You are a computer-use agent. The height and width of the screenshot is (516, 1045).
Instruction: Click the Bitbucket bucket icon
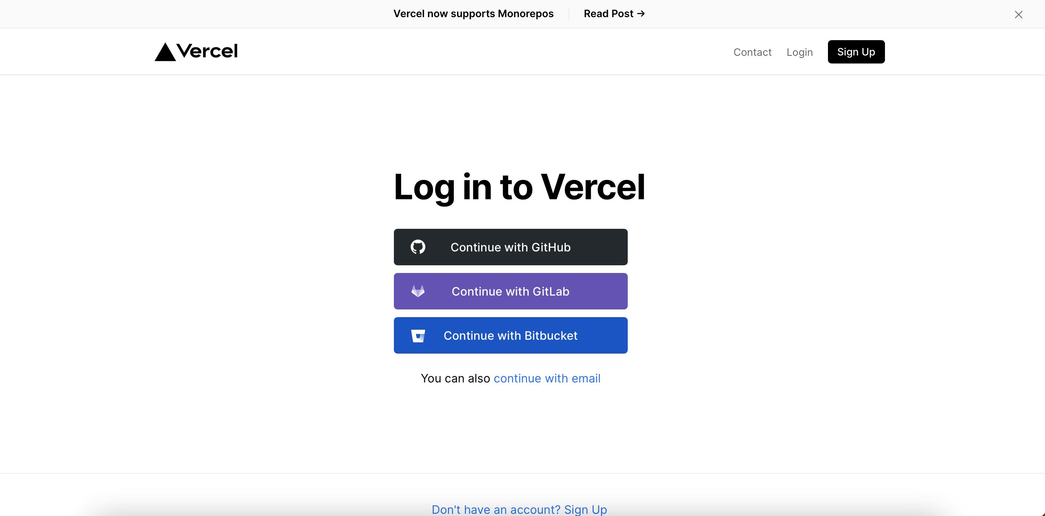pyautogui.click(x=418, y=336)
